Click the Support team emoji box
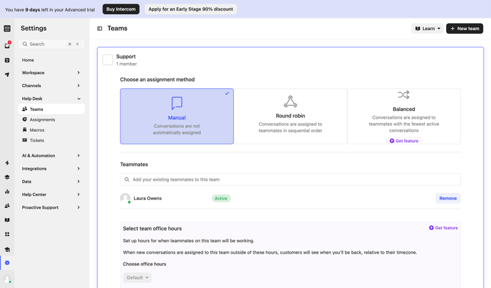The width and height of the screenshot is (491, 288). click(x=108, y=59)
